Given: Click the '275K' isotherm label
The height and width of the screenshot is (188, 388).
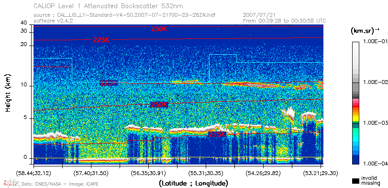Looking at the screenshot, I should [x=217, y=134].
